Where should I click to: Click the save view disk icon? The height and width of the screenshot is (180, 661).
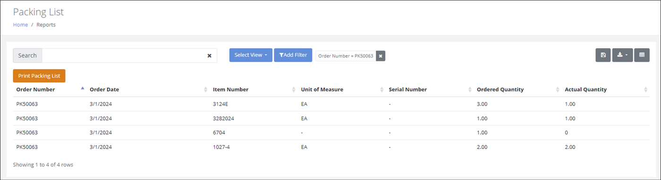(x=603, y=55)
